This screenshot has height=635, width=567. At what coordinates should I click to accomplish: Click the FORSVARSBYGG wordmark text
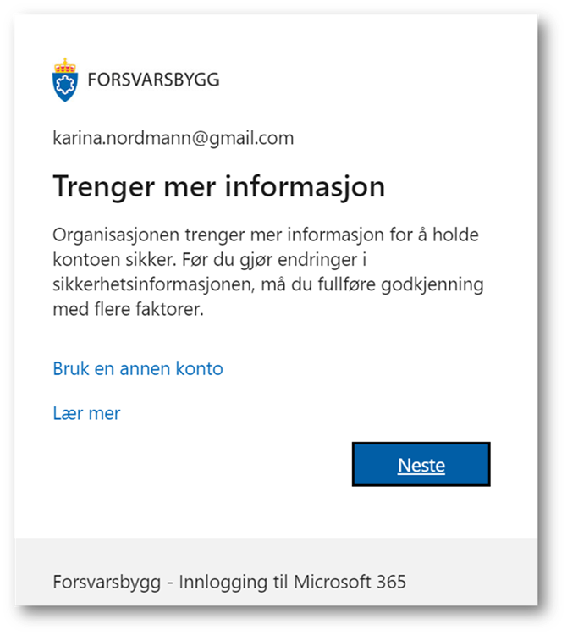(x=153, y=80)
